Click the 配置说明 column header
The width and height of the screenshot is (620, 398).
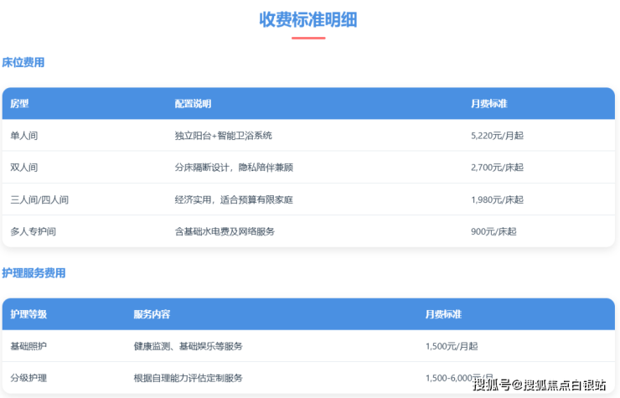(193, 104)
